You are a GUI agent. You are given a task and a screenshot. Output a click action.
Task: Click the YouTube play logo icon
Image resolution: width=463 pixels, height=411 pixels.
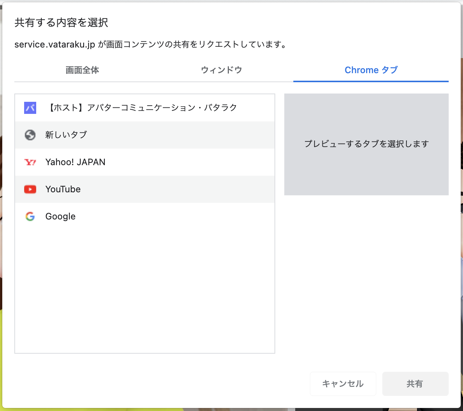point(30,189)
